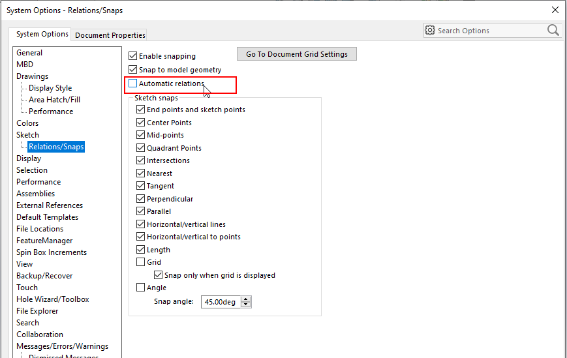Click the Snap angle value field
Viewport: 567px width, 358px height.
pos(221,302)
